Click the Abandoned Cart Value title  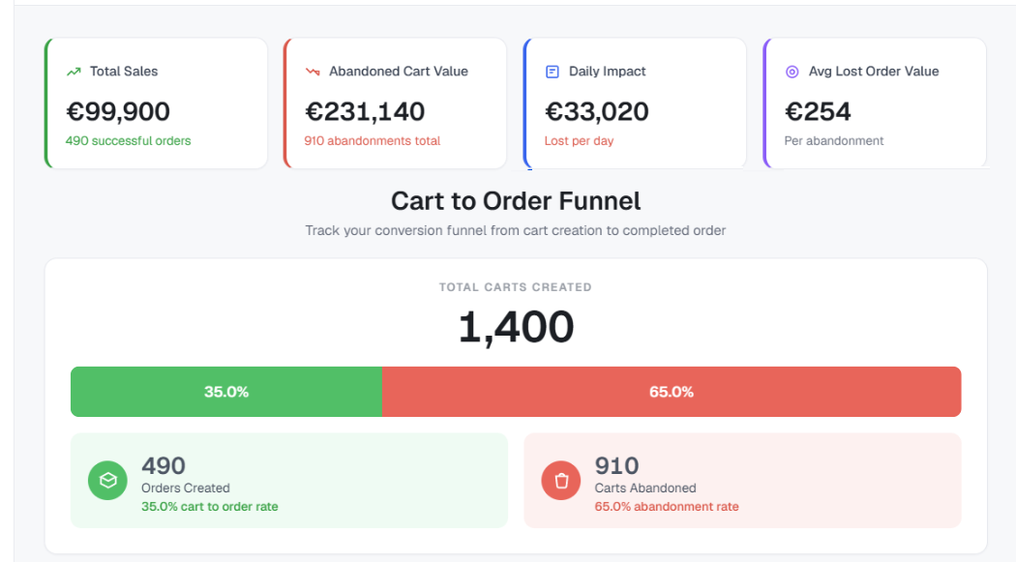pyautogui.click(x=399, y=72)
